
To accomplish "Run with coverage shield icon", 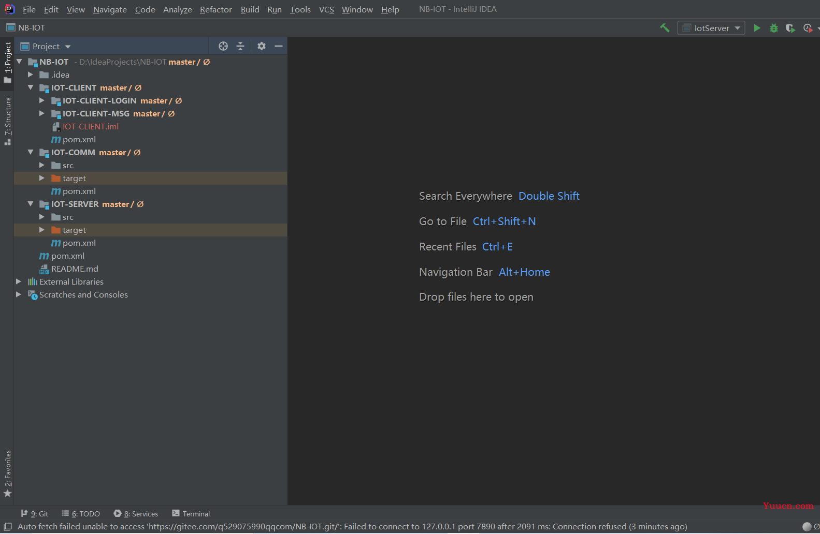I will [790, 28].
